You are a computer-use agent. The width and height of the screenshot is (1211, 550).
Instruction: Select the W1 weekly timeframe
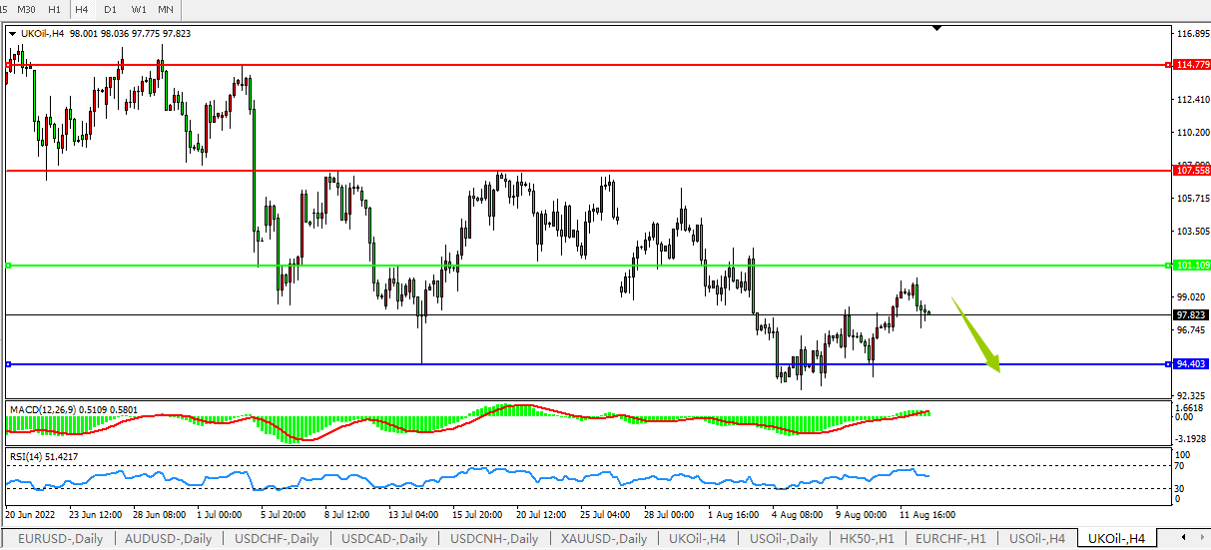[x=138, y=9]
